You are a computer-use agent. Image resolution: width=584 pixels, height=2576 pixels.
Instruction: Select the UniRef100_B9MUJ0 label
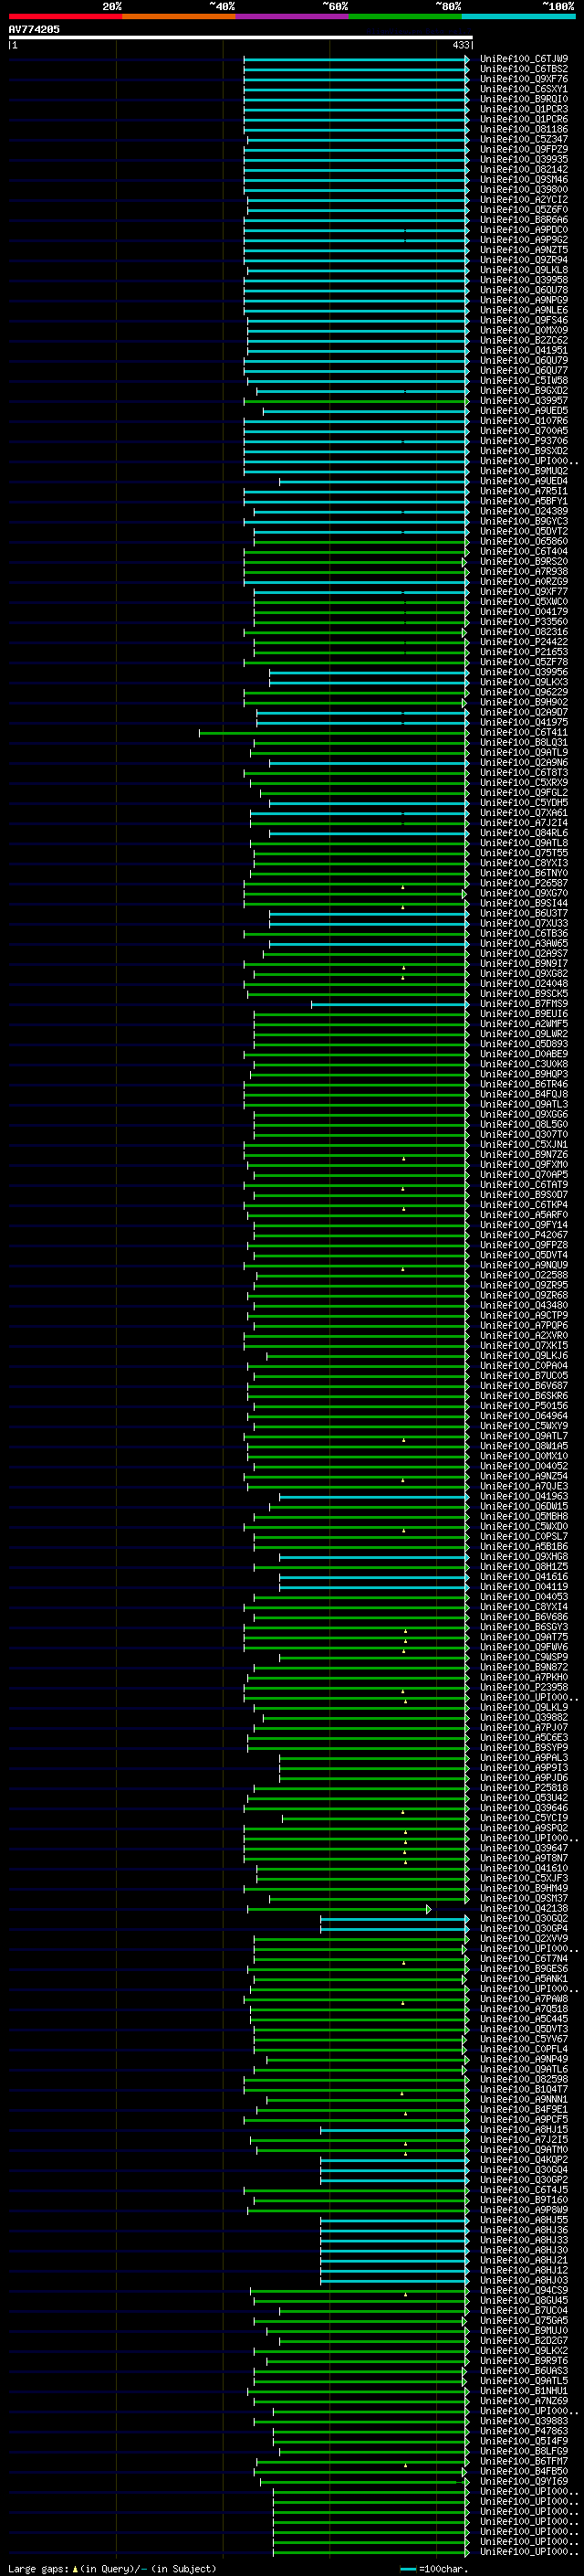[524, 2330]
